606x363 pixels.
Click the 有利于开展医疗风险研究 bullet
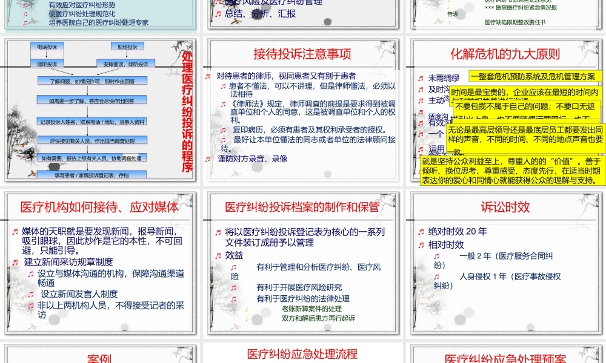pos(299,287)
